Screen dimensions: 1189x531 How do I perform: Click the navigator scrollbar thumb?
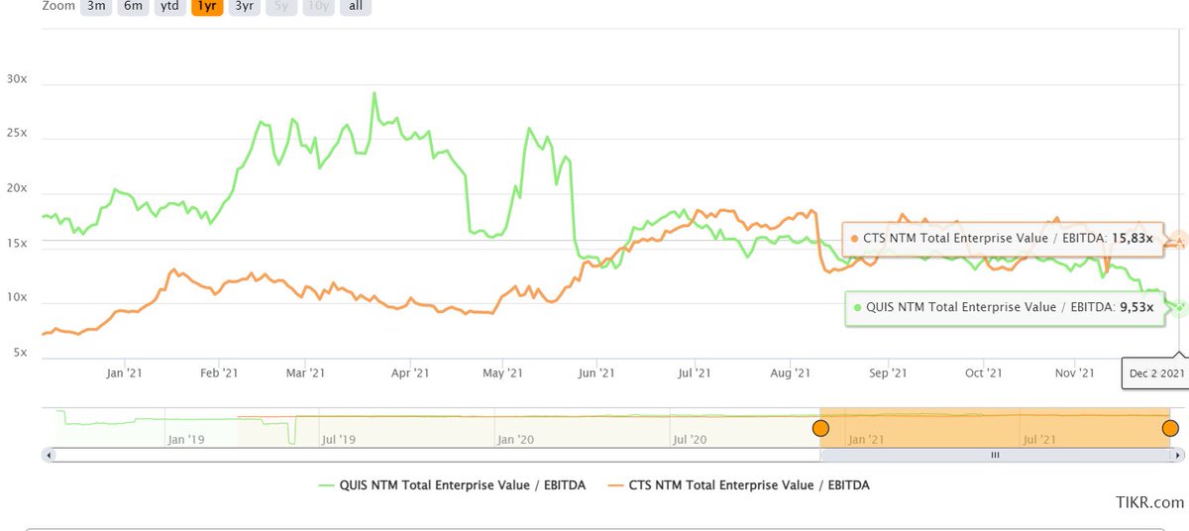(x=995, y=455)
